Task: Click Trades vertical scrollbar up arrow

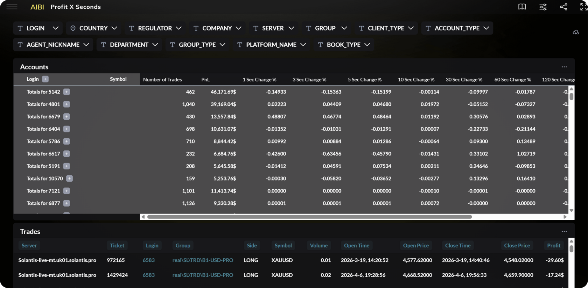Action: pos(572,241)
